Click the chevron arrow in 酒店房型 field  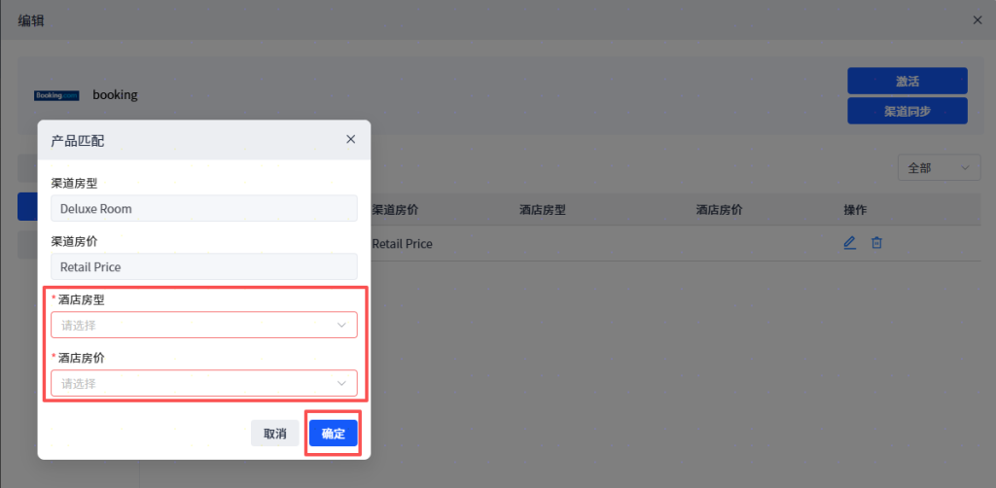[x=341, y=325]
